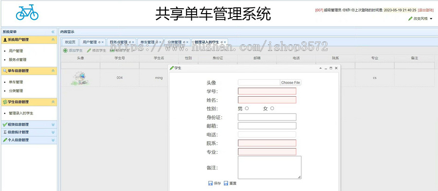Refresh the 分类管理 tab

[x=184, y=42]
